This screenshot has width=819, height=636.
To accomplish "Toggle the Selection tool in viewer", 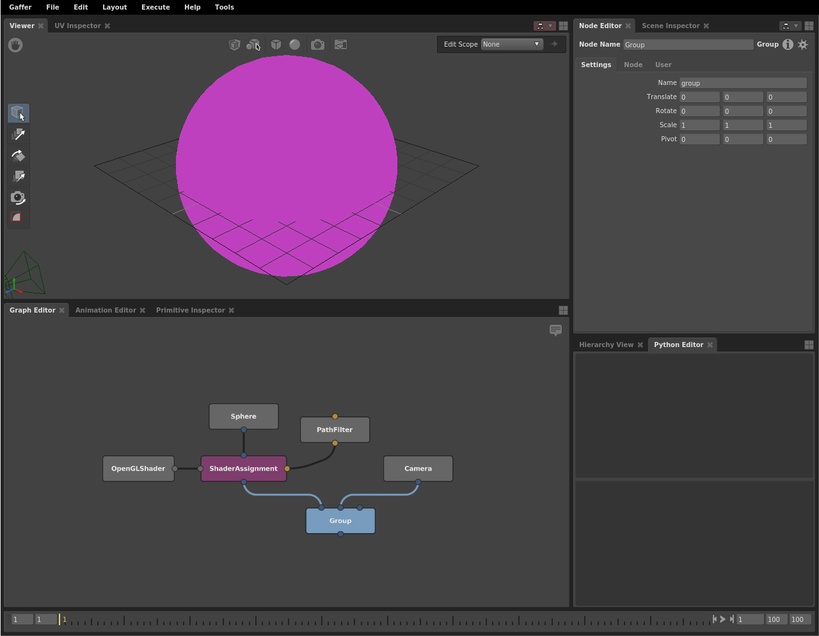I will [x=18, y=113].
